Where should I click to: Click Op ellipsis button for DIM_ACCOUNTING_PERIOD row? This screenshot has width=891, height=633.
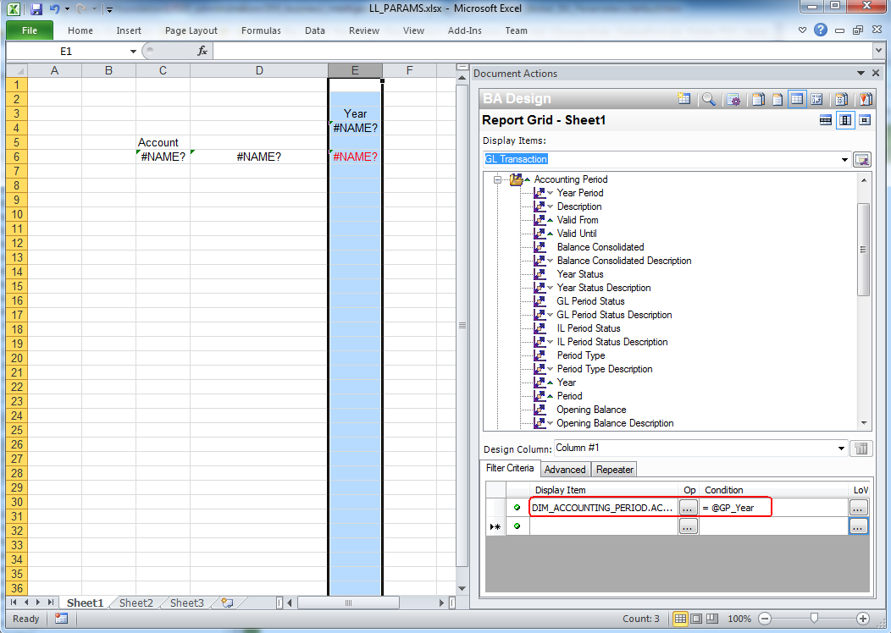[x=688, y=508]
